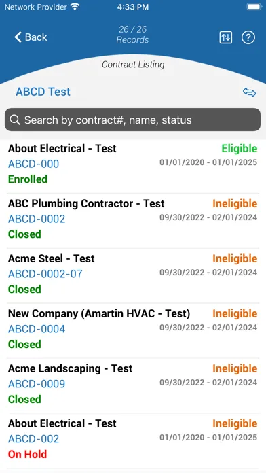The image size is (266, 473).
Task: Open New Company (Amartin HVAC - Test) entry
Action: point(133,331)
